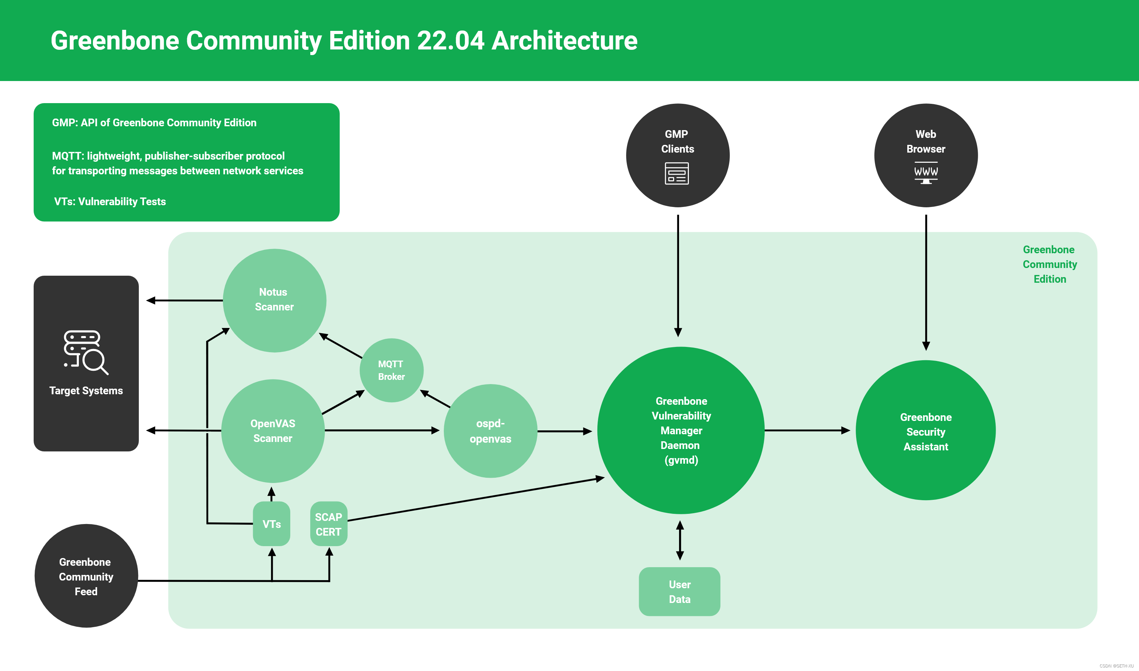This screenshot has width=1139, height=671.
Task: Click the Target Systems label text
Action: point(86,391)
